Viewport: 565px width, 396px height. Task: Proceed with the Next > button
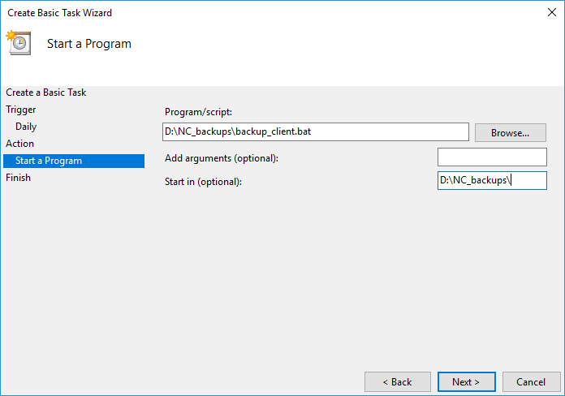point(466,382)
